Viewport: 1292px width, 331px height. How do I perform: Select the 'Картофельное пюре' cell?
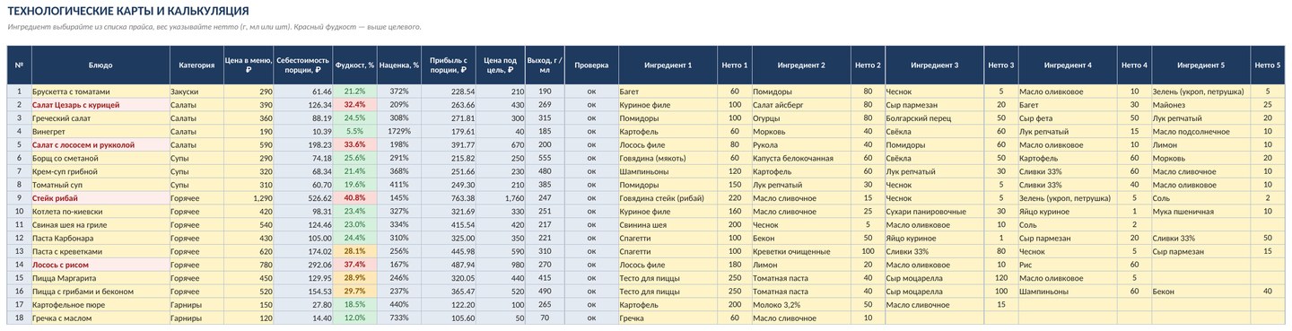coord(100,305)
